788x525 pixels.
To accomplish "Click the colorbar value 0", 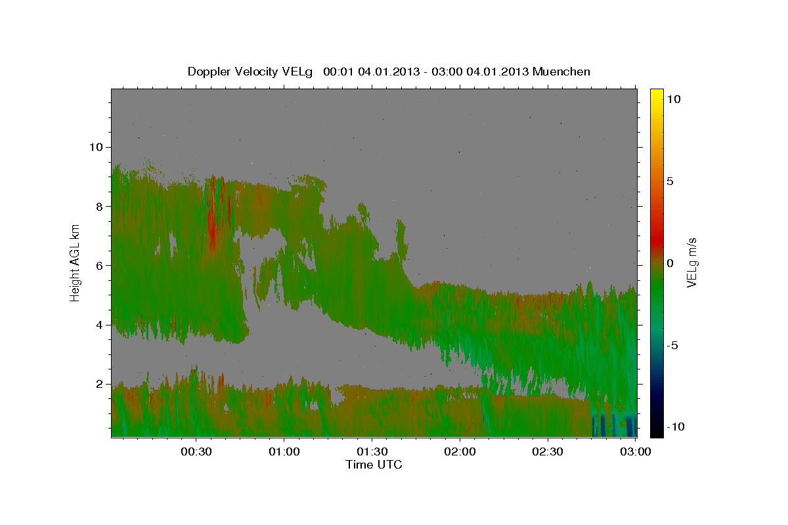I will (670, 263).
